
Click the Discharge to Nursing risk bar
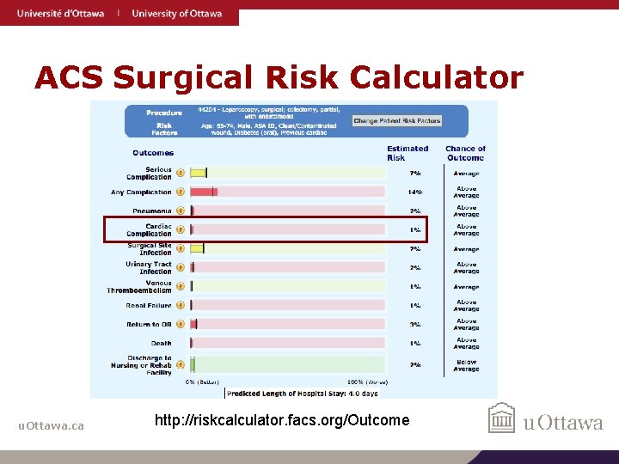click(287, 364)
